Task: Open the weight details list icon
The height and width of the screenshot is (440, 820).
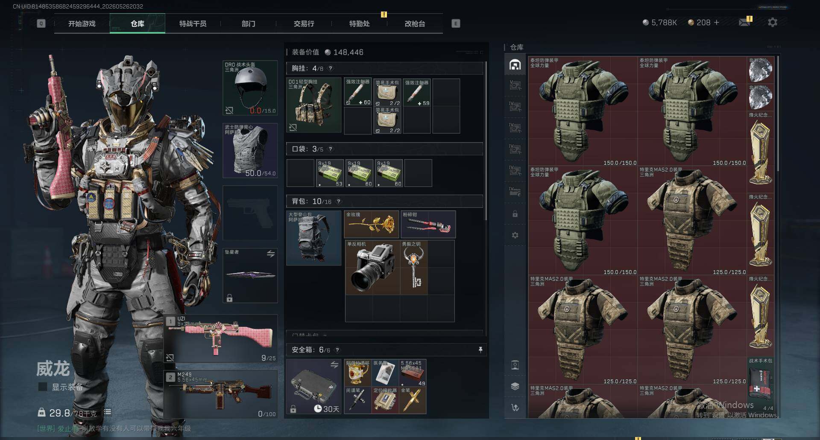Action: pos(107,412)
